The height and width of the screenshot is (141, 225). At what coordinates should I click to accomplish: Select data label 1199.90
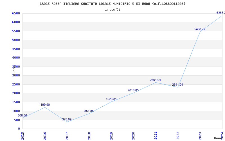point(44,105)
